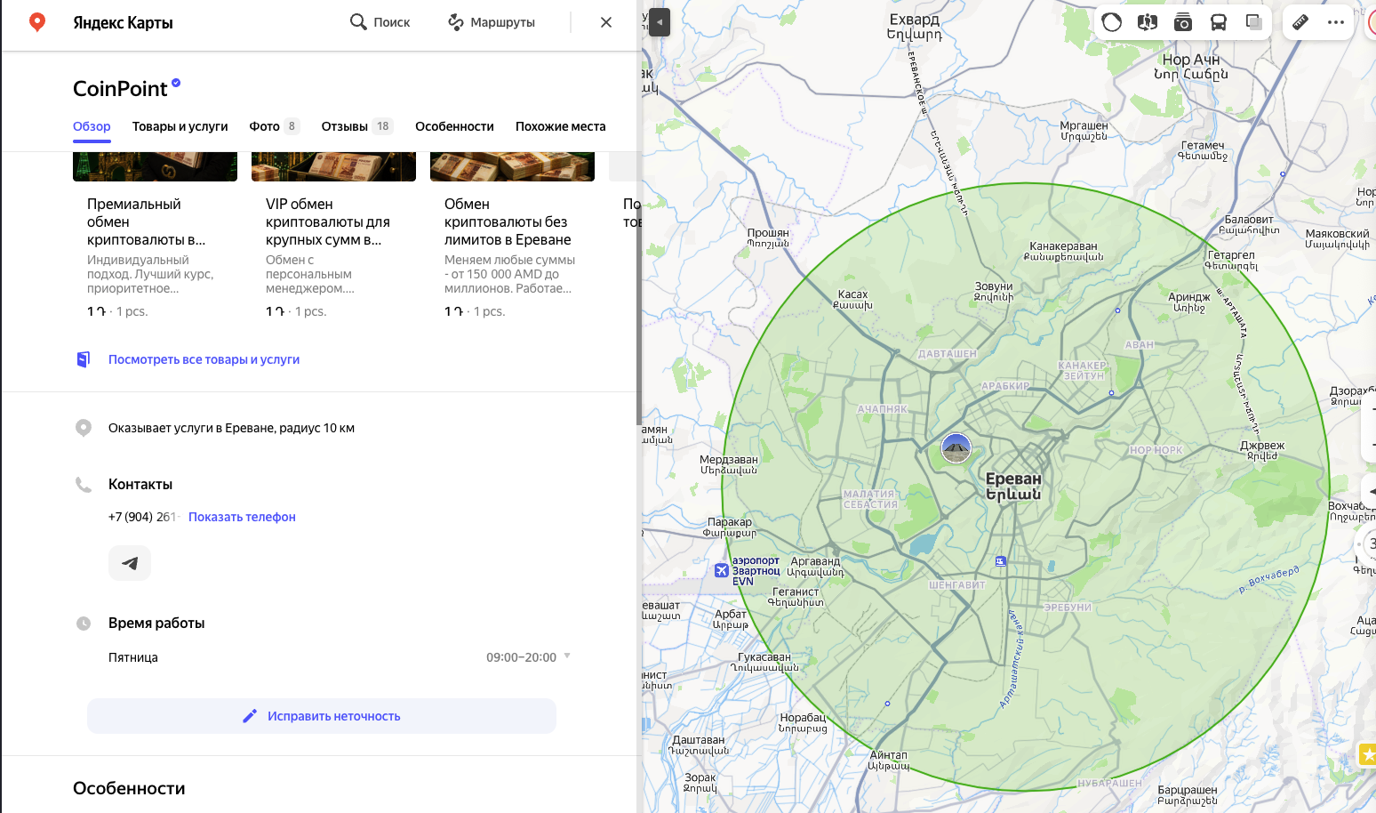The height and width of the screenshot is (813, 1376).
Task: Click the Контакты section heading
Action: [140, 485]
